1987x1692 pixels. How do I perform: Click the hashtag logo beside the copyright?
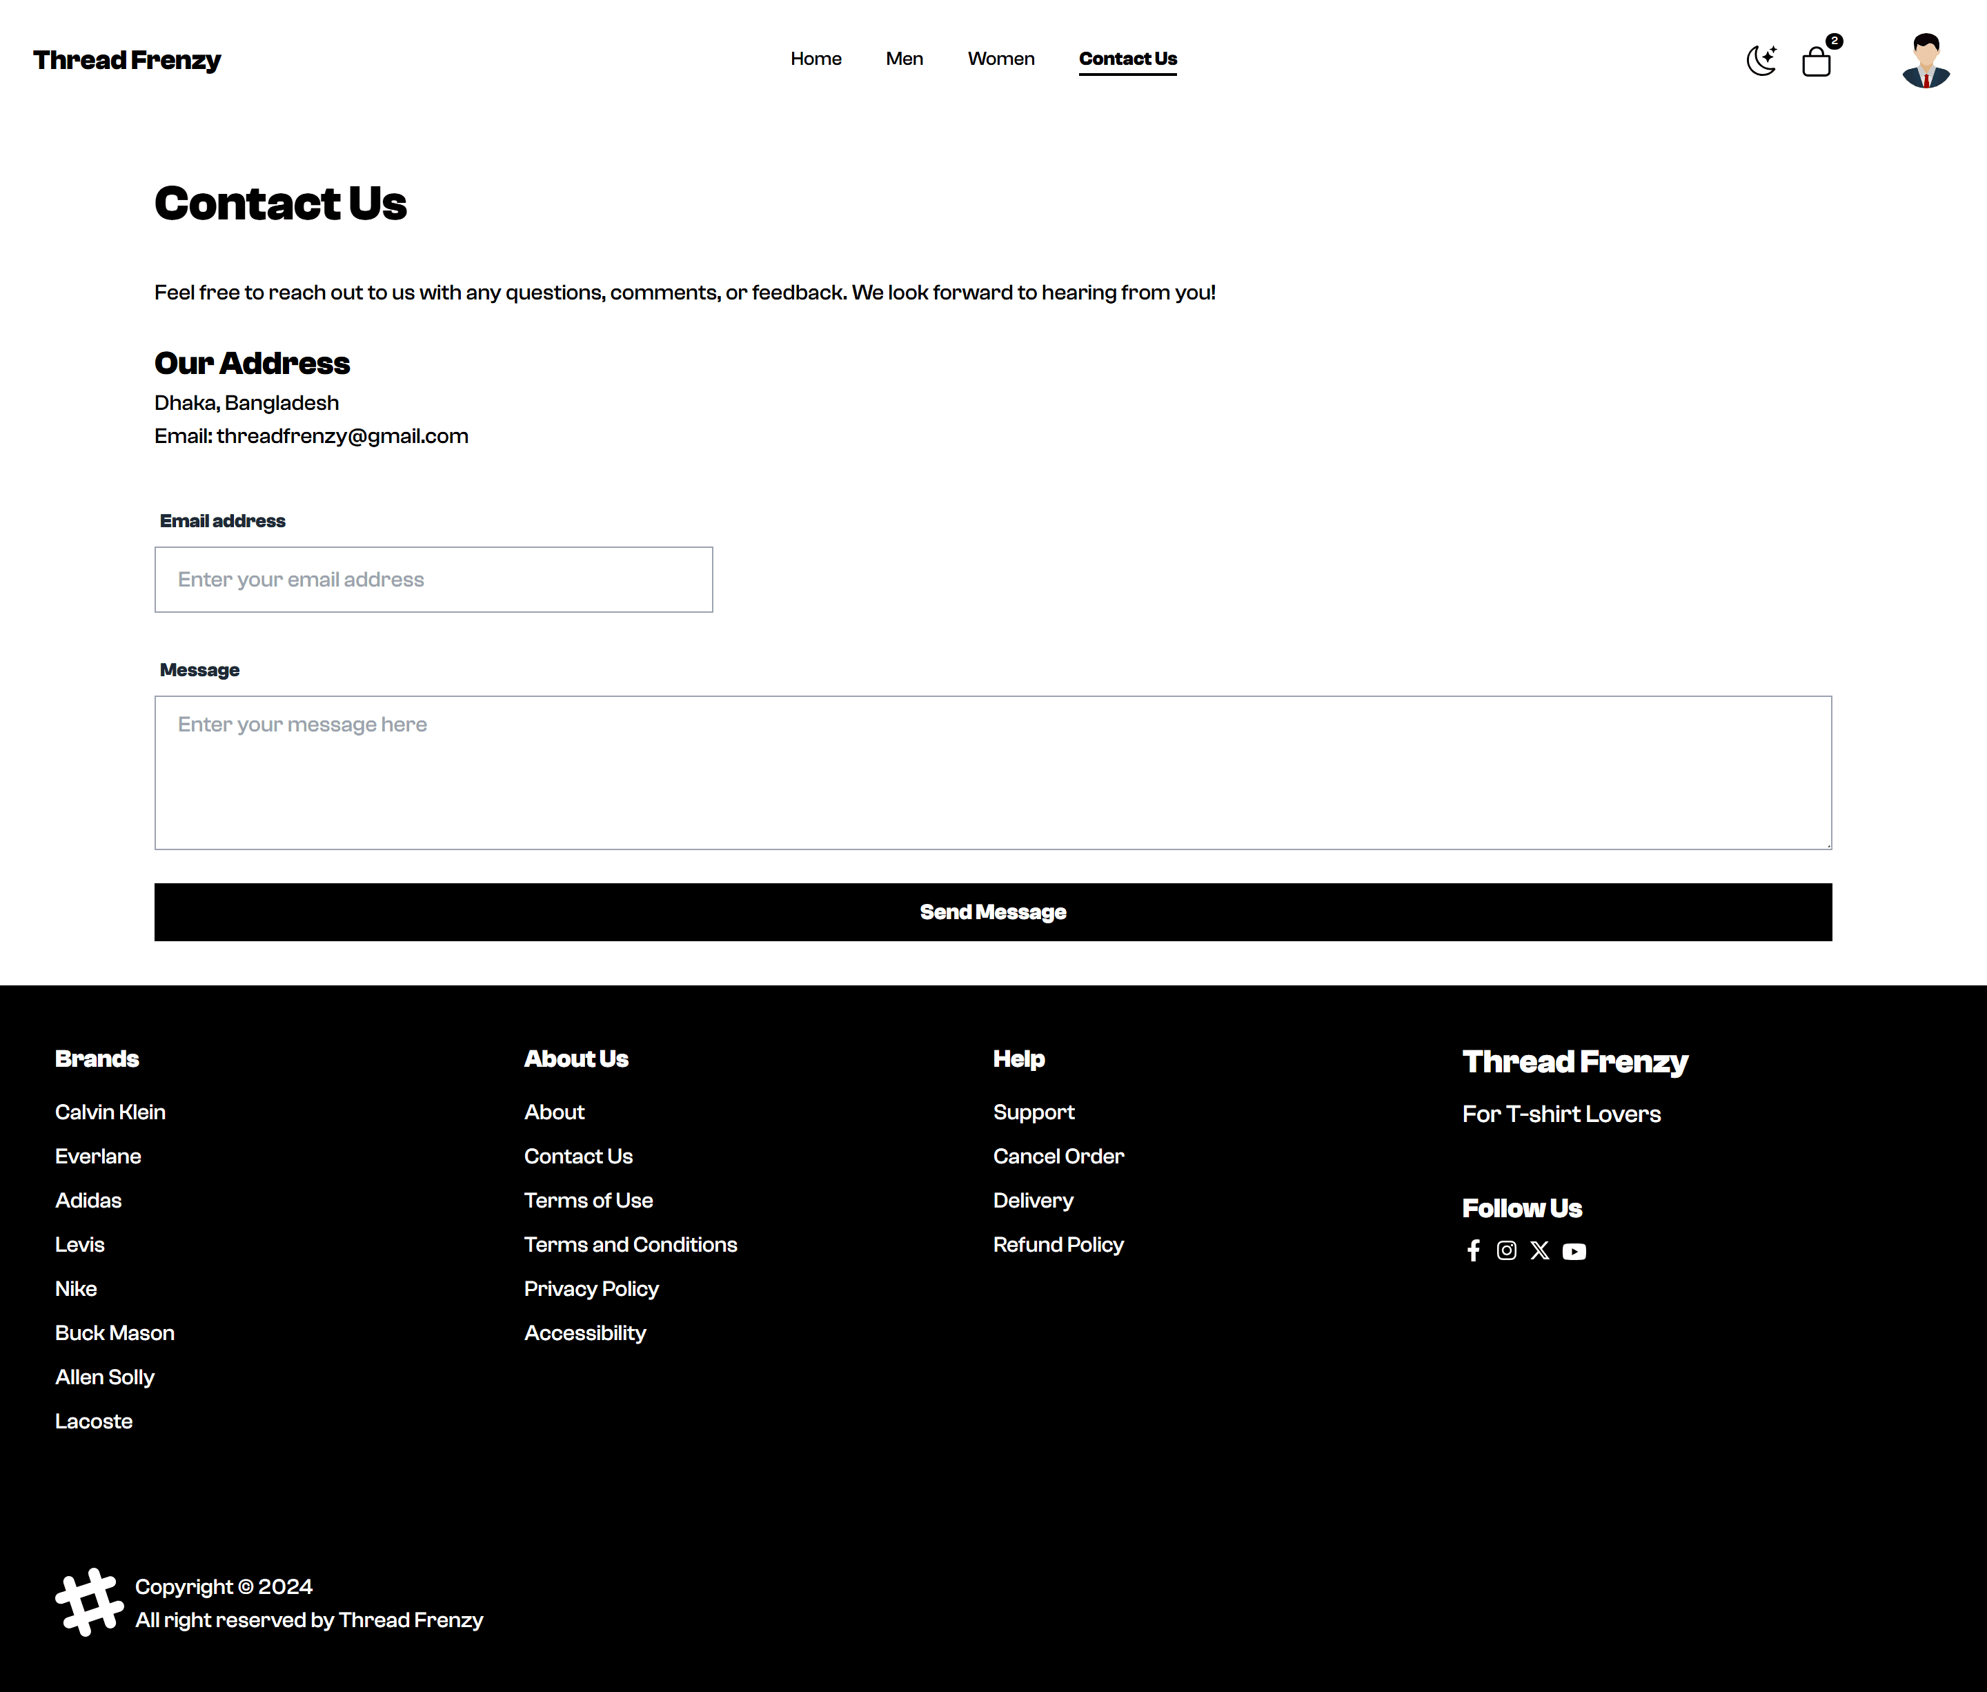click(89, 1602)
